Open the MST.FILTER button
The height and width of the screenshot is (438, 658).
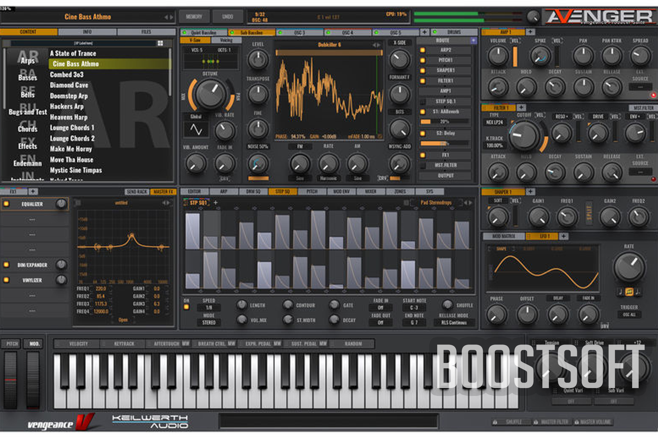pos(643,108)
